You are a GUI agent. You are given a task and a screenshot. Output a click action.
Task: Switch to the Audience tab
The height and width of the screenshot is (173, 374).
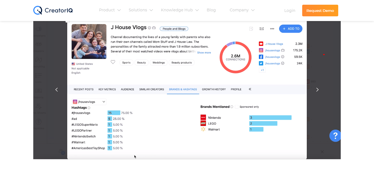128,89
